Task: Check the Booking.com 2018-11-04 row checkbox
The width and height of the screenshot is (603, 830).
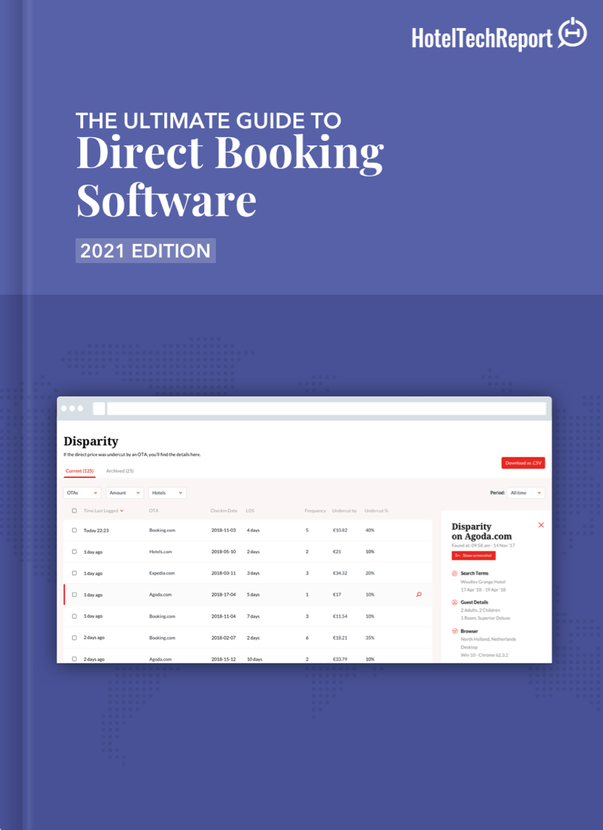Action: click(x=74, y=616)
